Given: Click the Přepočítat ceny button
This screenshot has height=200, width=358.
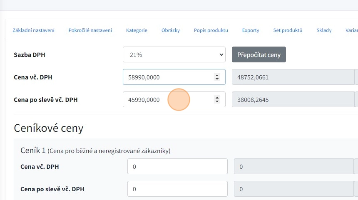Looking at the screenshot, I should pyautogui.click(x=259, y=54).
